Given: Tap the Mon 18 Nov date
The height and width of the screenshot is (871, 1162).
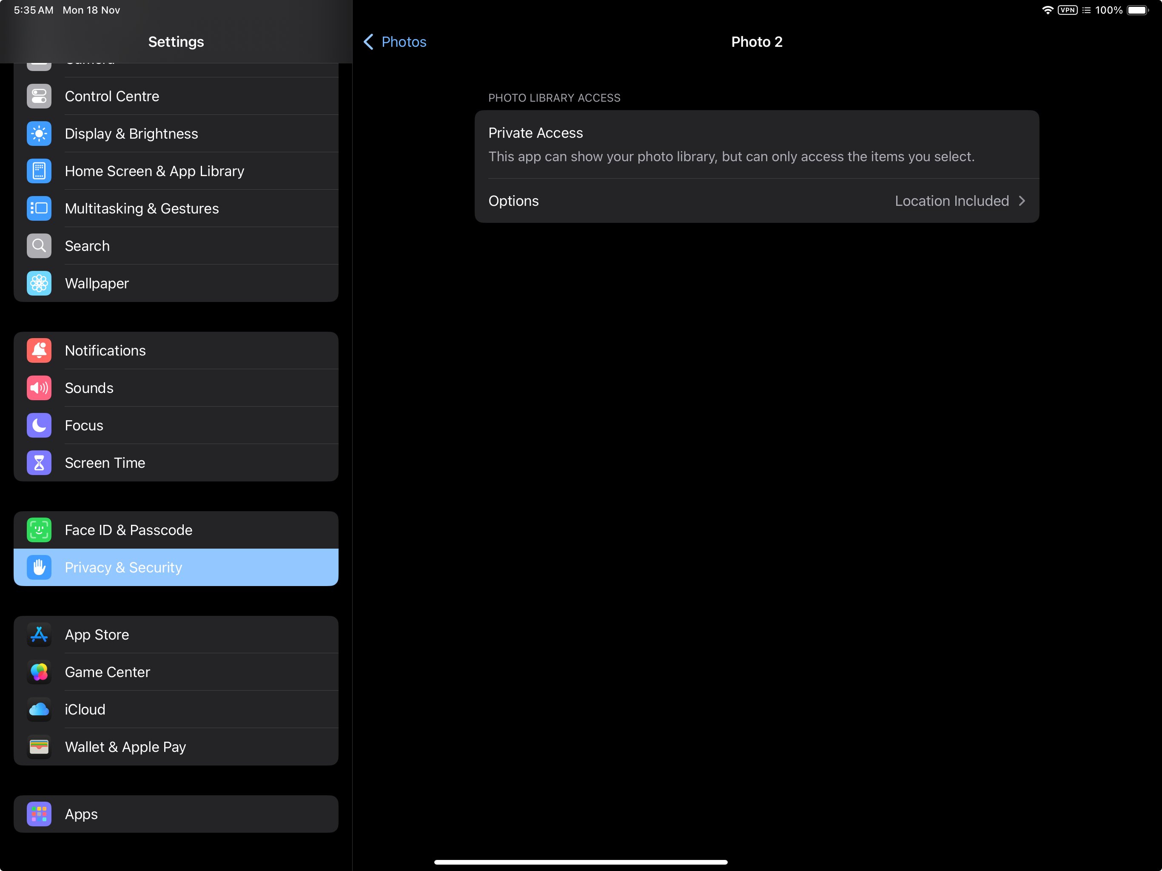Looking at the screenshot, I should tap(91, 10).
